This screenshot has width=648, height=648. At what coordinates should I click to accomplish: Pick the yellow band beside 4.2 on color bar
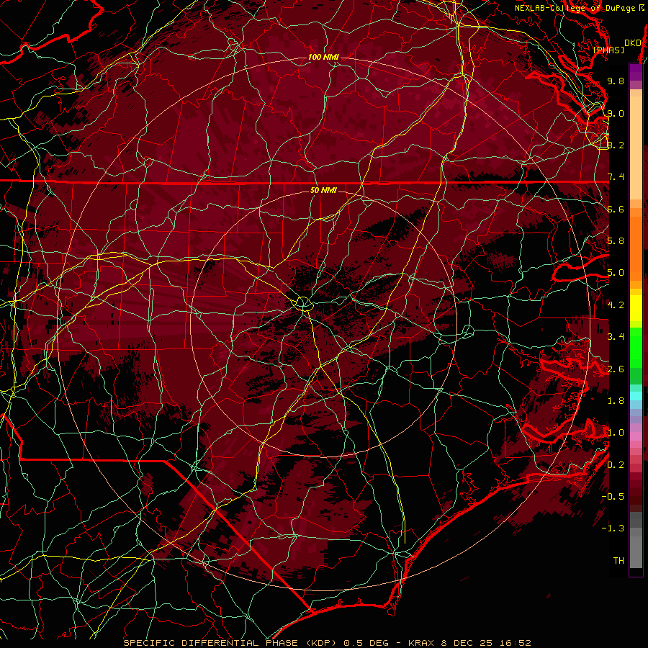pos(636,308)
